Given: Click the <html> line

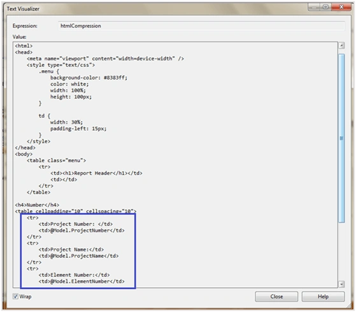Looking at the screenshot, I should (x=24, y=46).
